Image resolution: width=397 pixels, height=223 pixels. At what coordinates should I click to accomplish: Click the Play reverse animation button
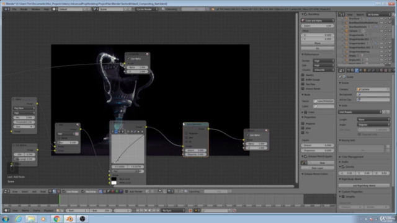click(x=146, y=211)
